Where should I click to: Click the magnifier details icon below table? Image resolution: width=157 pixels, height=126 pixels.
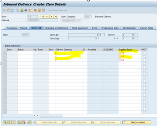pyautogui.click(x=5, y=122)
